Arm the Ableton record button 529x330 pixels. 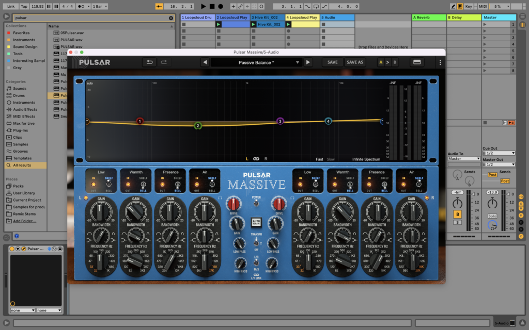(x=221, y=6)
